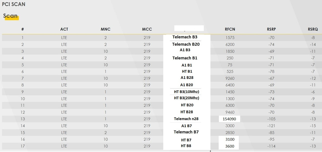Select the HT B3(20Mhz) cell
The image size is (322, 152).
point(187,98)
